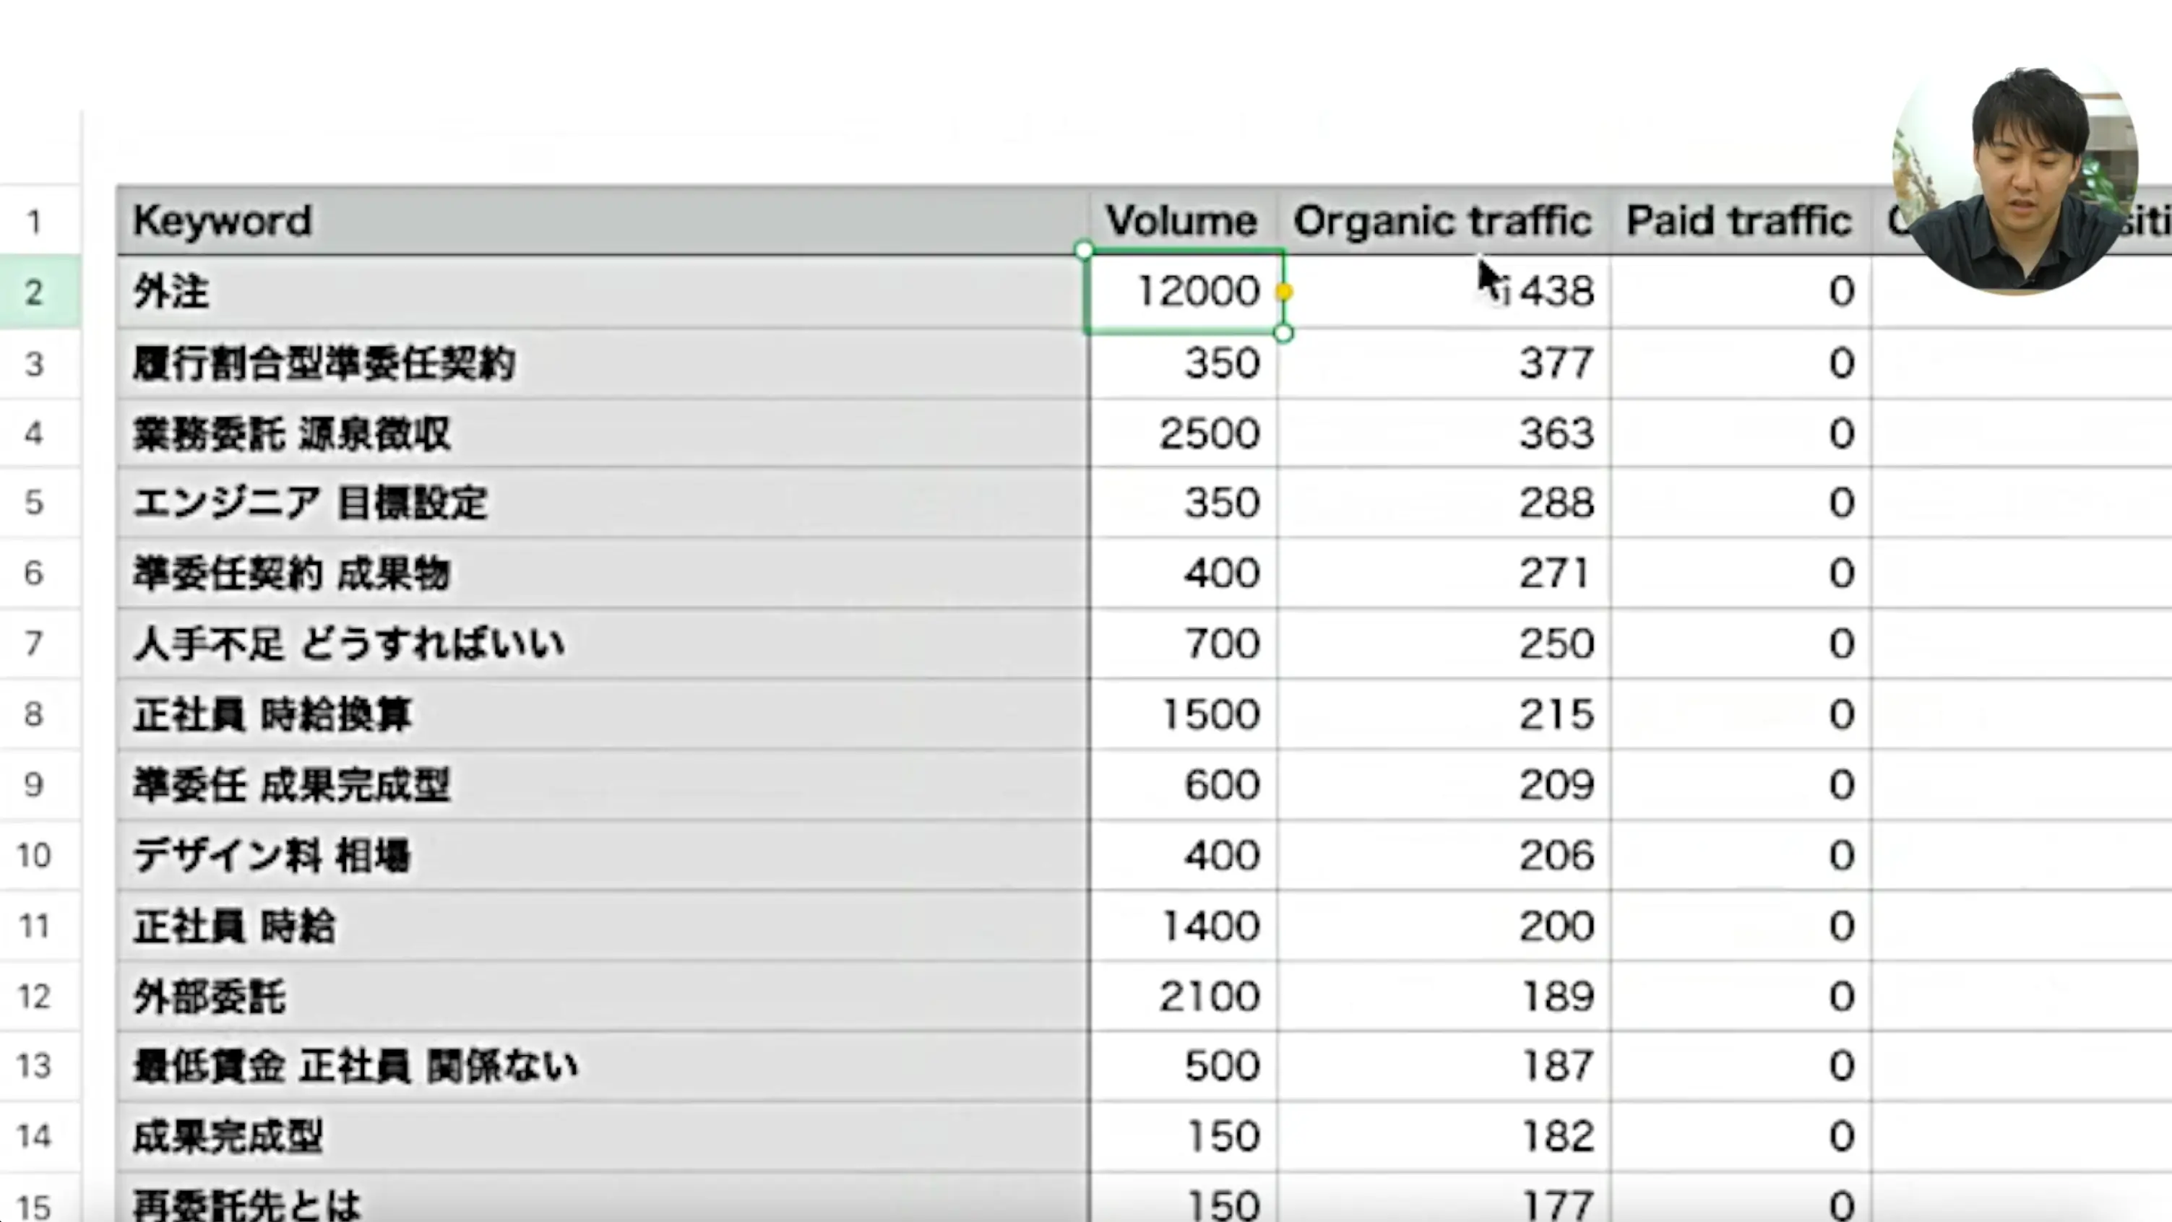The width and height of the screenshot is (2172, 1222).
Task: Click row header number 11
Action: tap(34, 926)
